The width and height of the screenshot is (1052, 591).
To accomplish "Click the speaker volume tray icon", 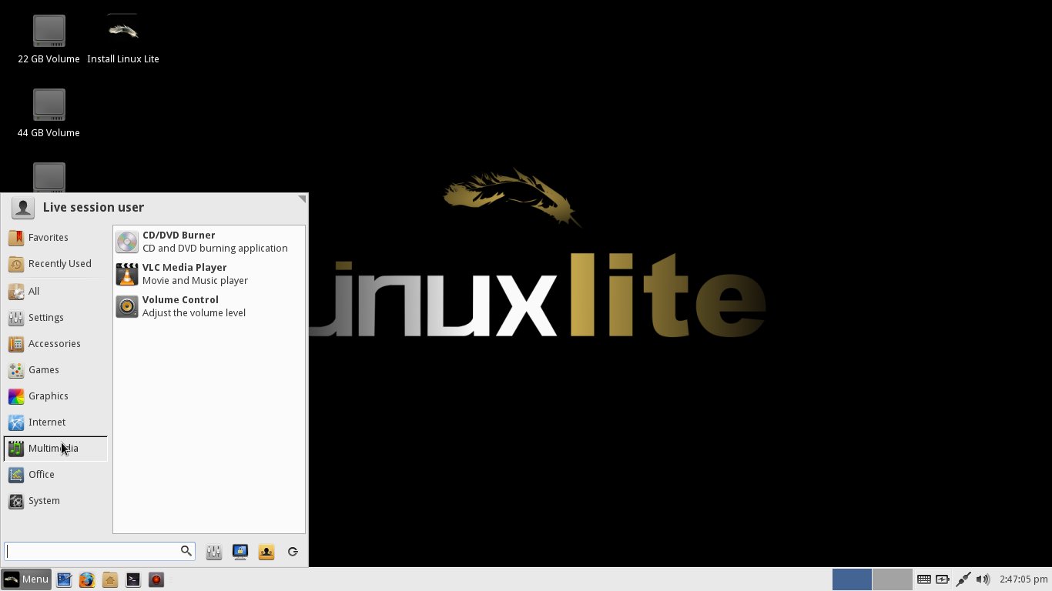I will (x=983, y=579).
